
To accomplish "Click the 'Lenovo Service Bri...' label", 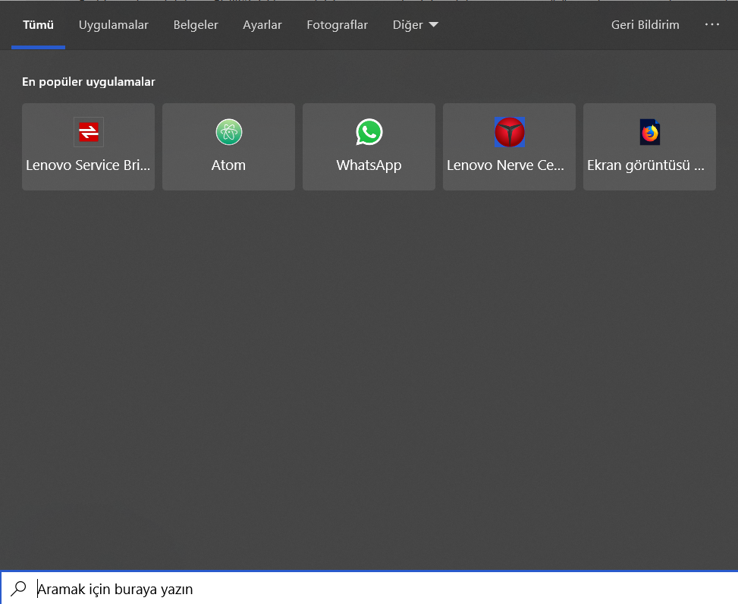I will tap(88, 165).
